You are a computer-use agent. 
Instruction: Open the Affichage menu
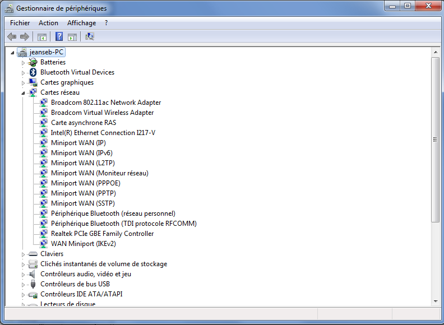point(81,23)
